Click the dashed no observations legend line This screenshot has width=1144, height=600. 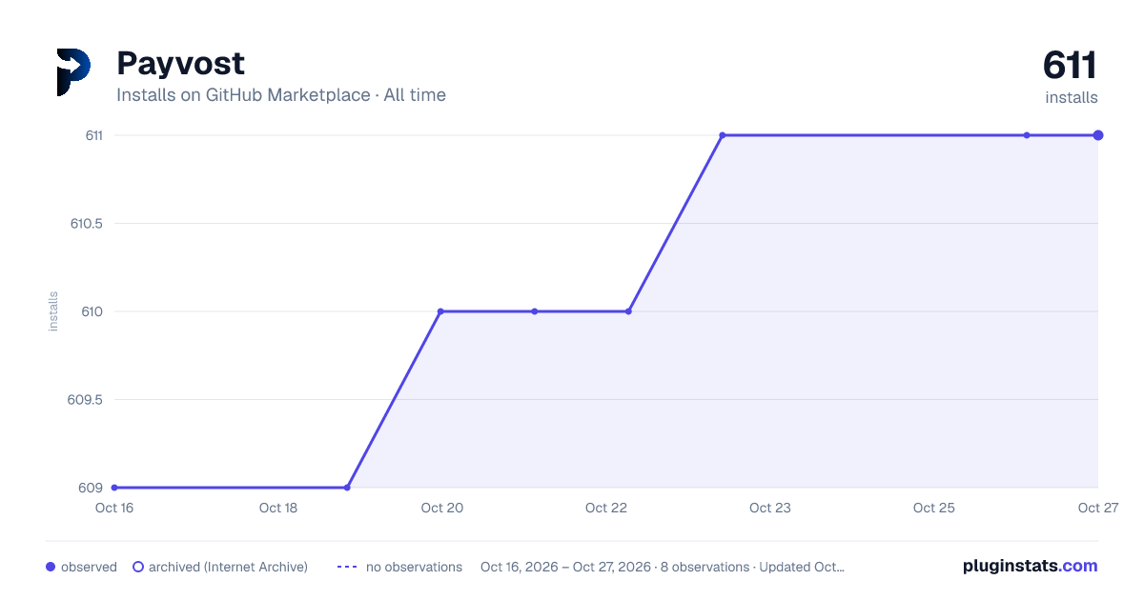(x=347, y=567)
